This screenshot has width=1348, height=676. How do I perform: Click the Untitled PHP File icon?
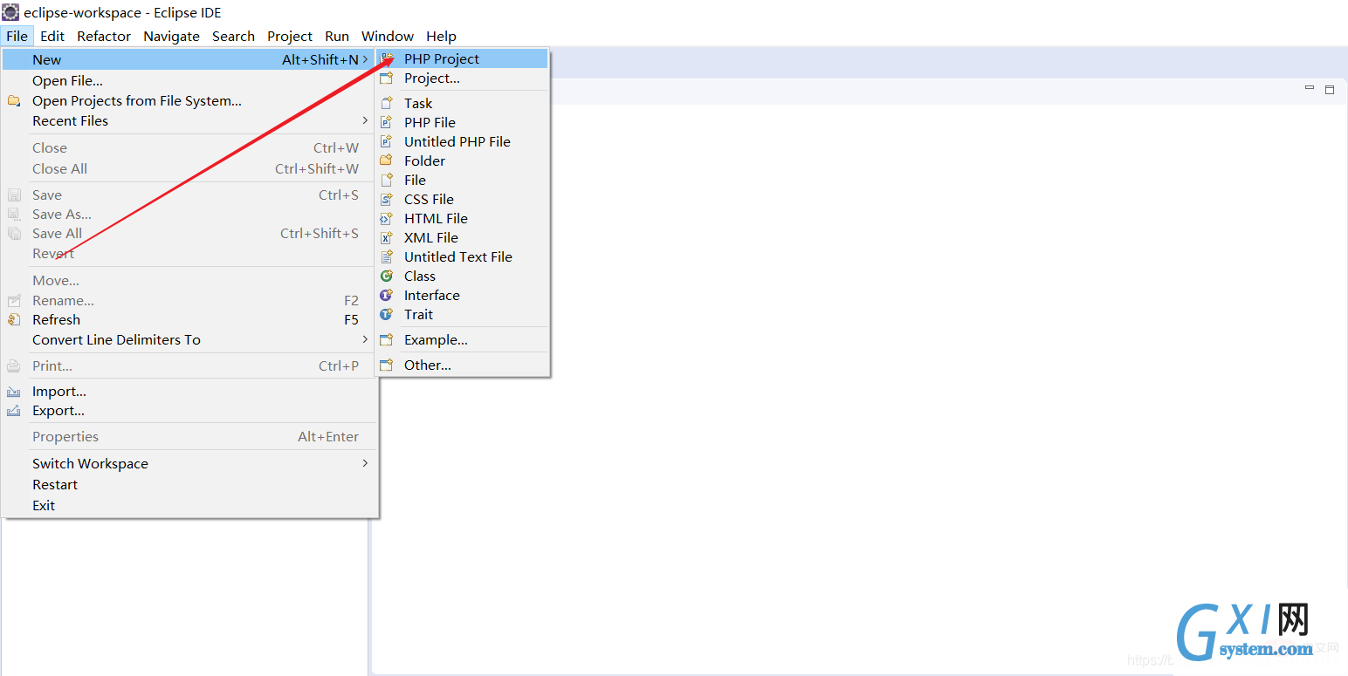[x=387, y=141]
